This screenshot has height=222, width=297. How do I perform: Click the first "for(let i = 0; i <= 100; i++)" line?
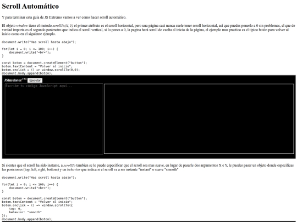pyautogui.click(x=30, y=49)
